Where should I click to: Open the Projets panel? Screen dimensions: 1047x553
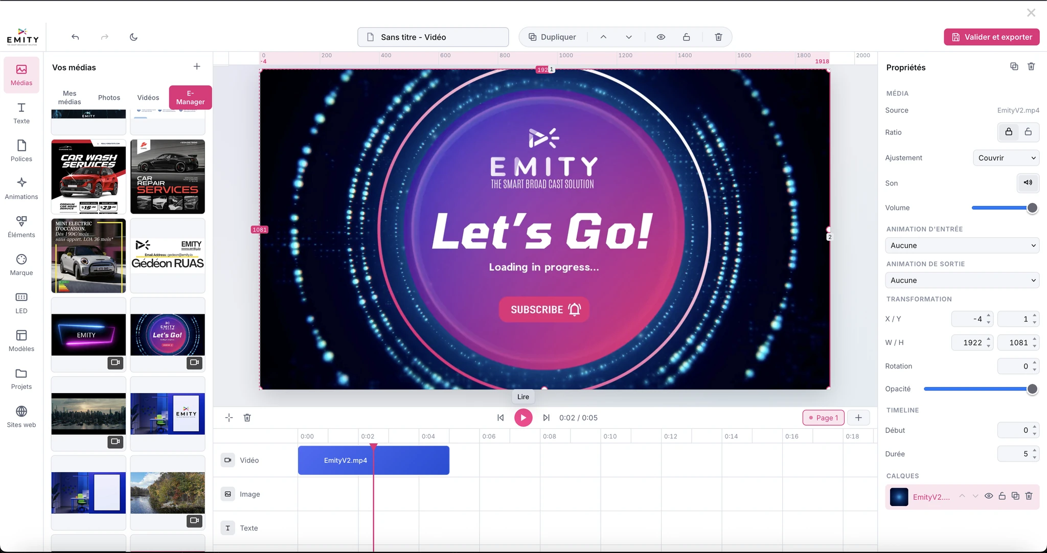[21, 379]
